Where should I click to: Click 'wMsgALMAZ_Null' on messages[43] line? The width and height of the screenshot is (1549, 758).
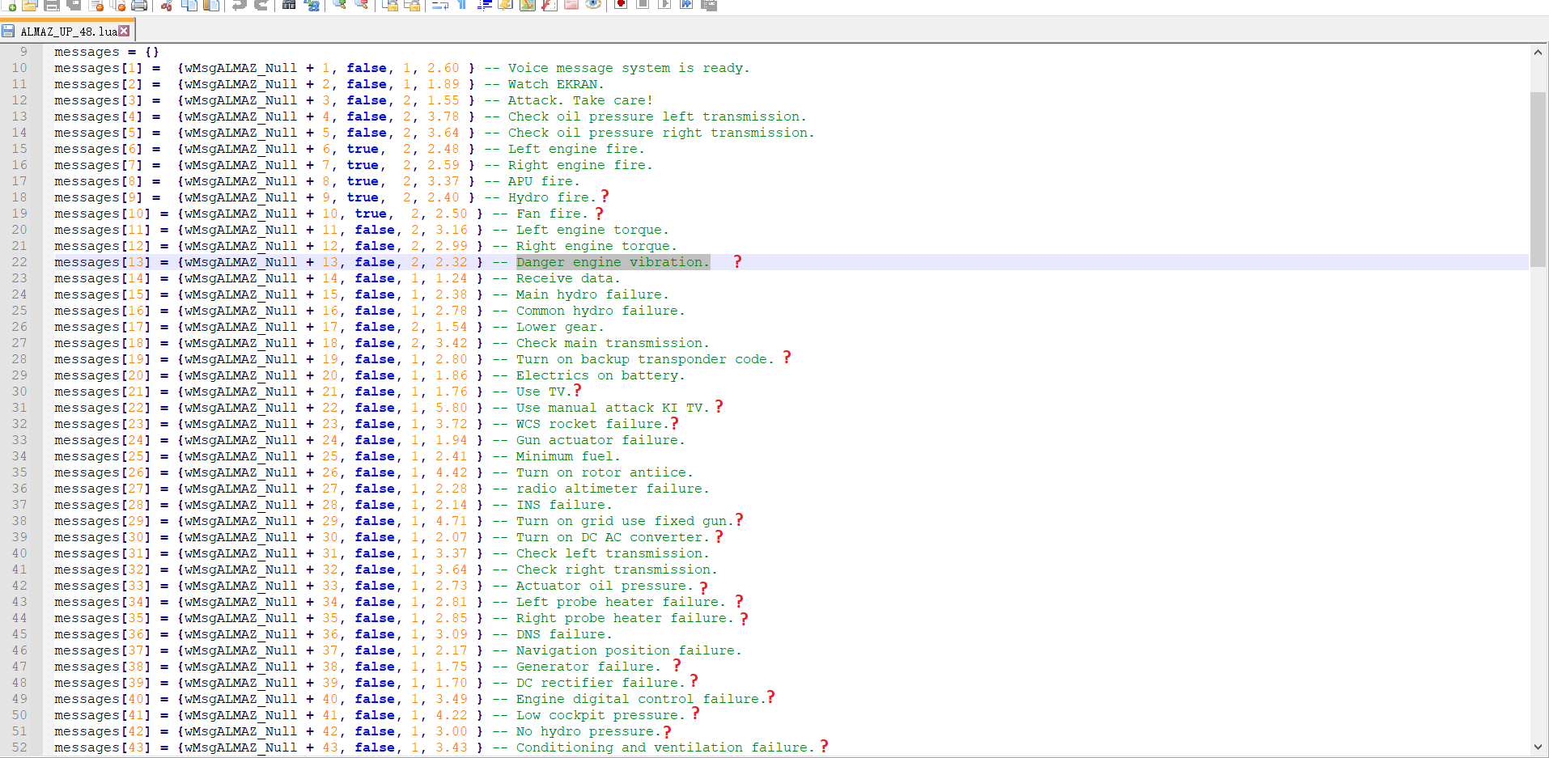[240, 747]
